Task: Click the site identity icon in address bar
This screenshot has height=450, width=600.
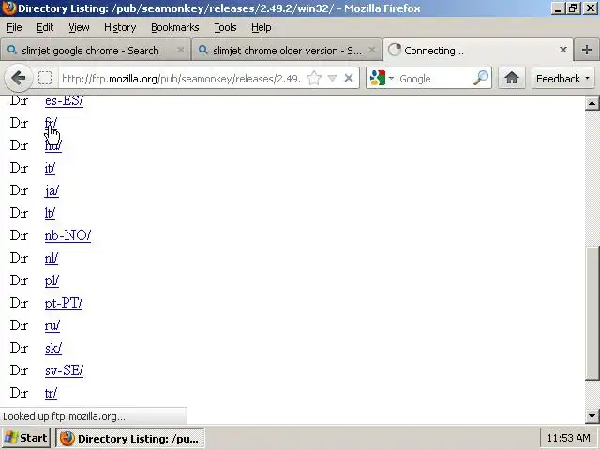Action: pyautogui.click(x=45, y=79)
